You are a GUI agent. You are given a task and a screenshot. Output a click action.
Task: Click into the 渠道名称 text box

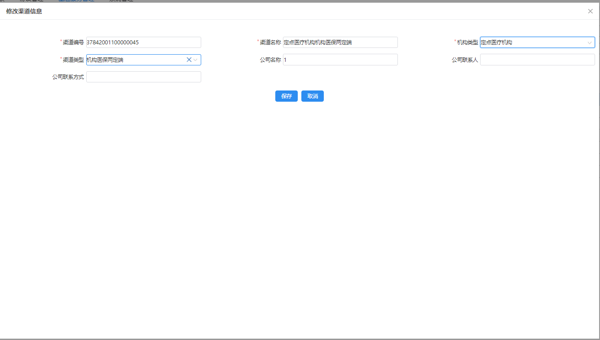coord(340,43)
